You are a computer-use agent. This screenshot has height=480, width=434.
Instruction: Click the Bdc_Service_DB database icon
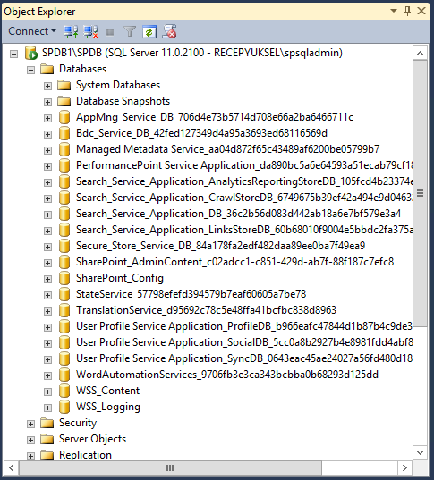click(x=64, y=133)
